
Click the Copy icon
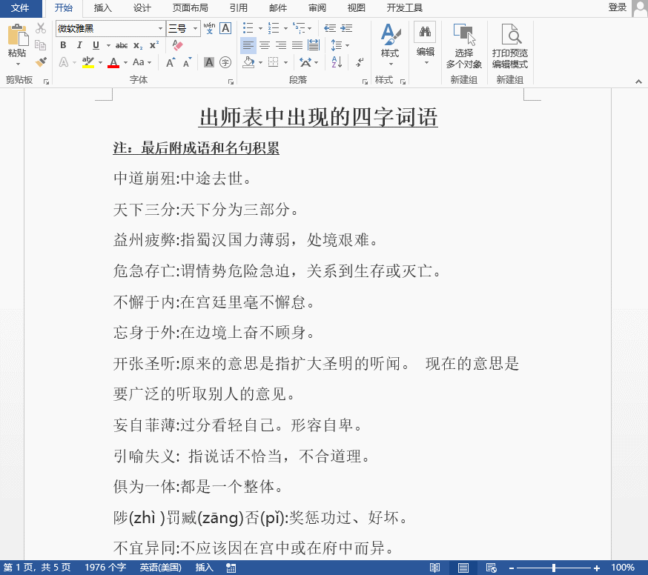pos(41,45)
